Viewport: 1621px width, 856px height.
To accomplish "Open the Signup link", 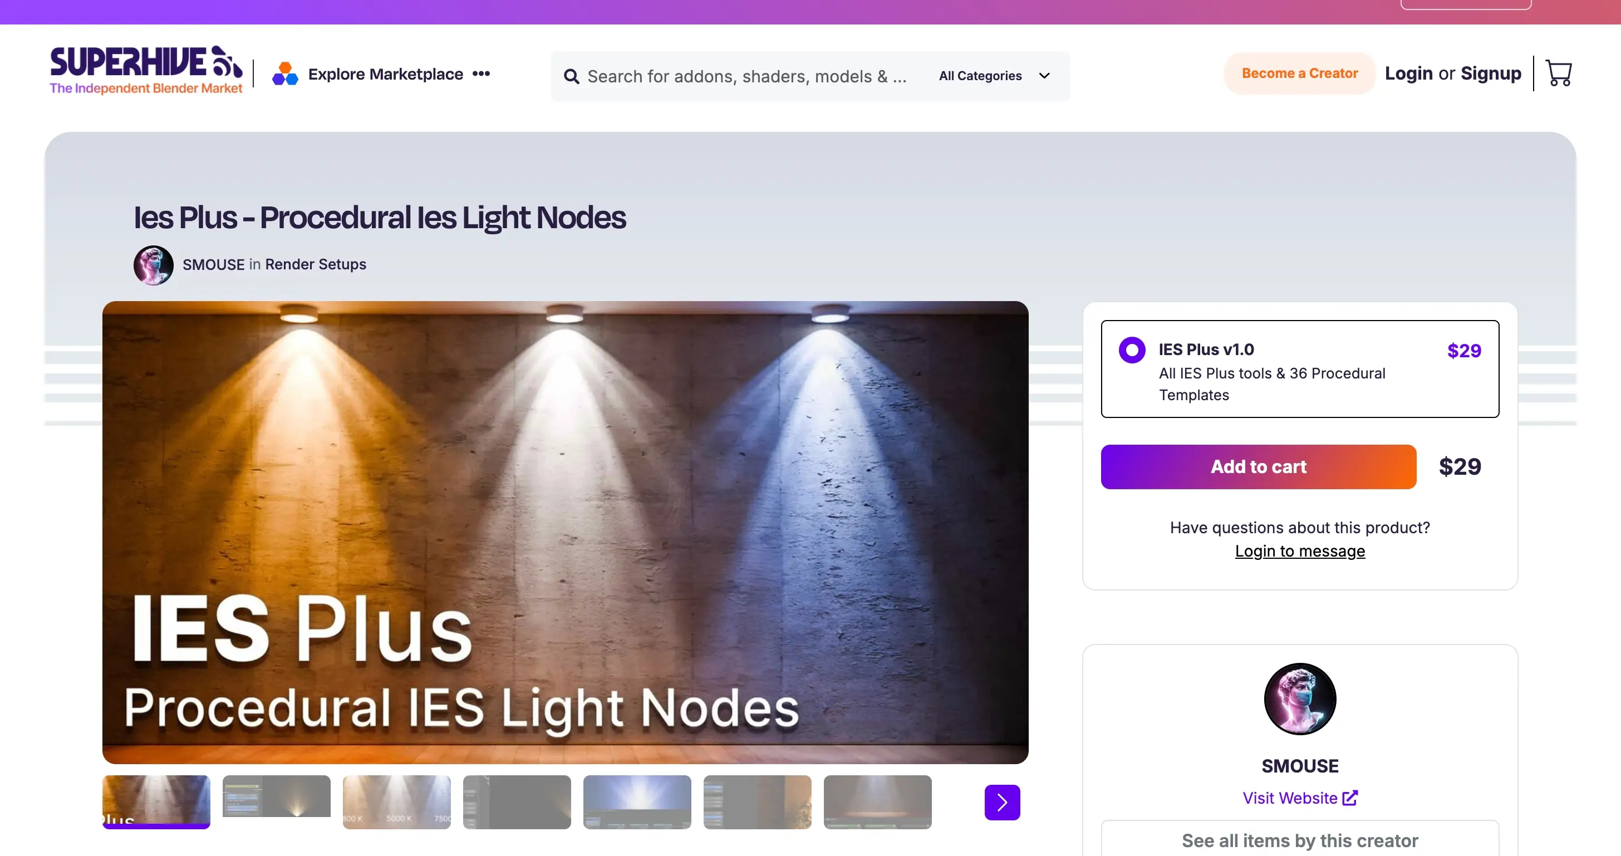I will (1491, 73).
